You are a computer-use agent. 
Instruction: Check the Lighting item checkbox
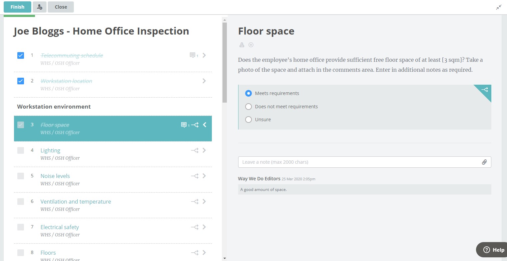[20, 150]
